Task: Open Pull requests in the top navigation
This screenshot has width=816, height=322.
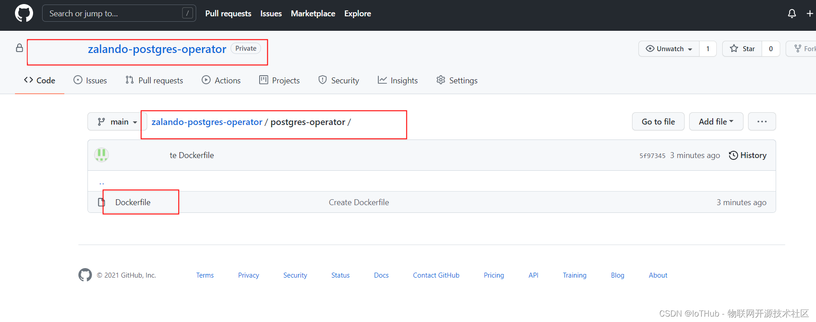Action: (x=228, y=14)
